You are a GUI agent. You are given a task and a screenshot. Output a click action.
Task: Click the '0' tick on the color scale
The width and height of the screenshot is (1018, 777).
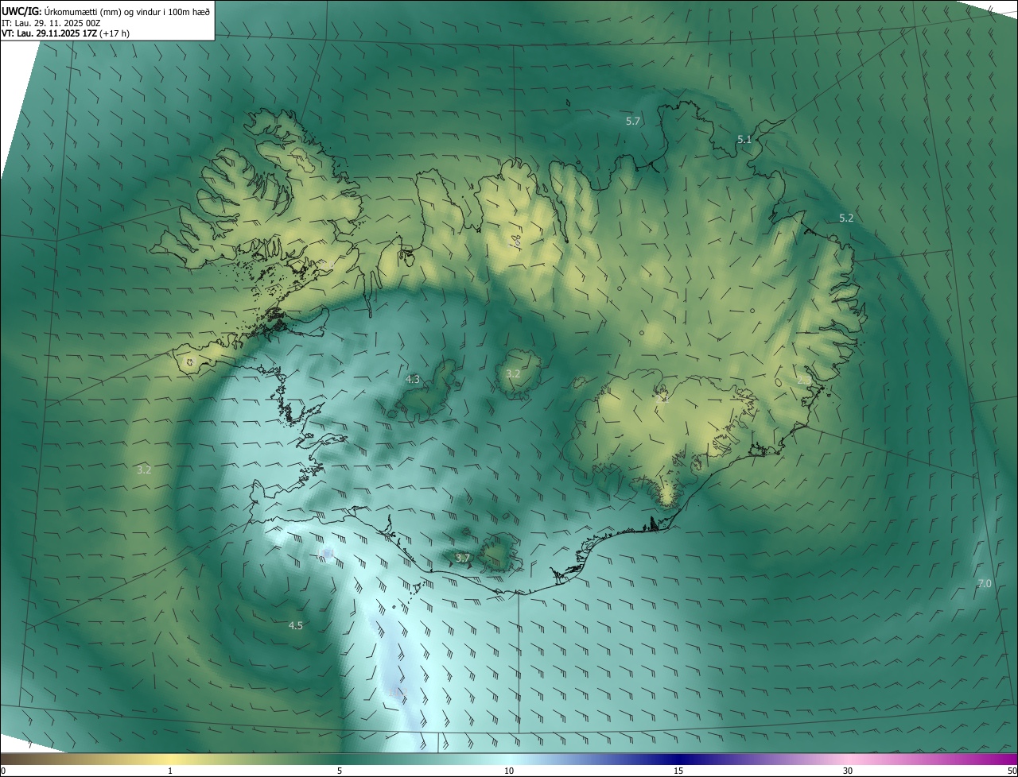(x=3, y=771)
